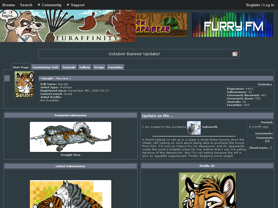Click the Not Available... profile text
Screen dimensions: 278x208
(51, 100)
